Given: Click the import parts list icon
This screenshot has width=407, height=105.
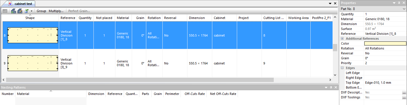Looking at the screenshot, I should click(x=27, y=11).
